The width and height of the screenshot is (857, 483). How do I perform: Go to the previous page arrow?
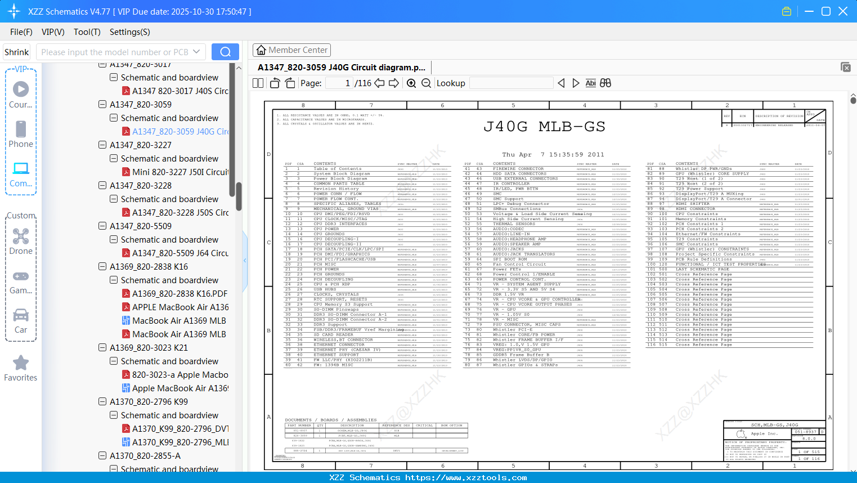point(380,83)
